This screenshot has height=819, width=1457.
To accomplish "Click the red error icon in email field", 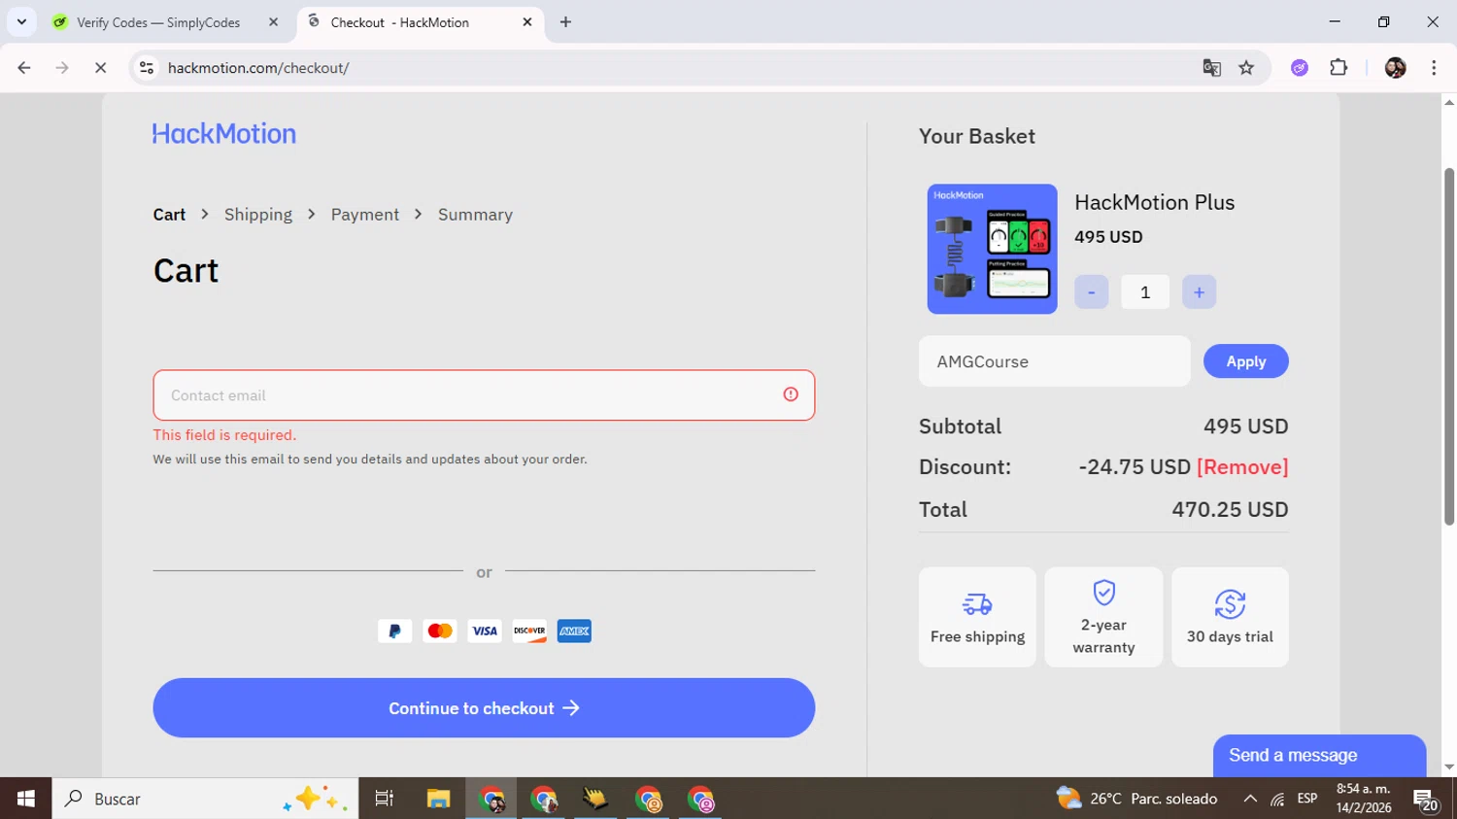I will point(791,394).
